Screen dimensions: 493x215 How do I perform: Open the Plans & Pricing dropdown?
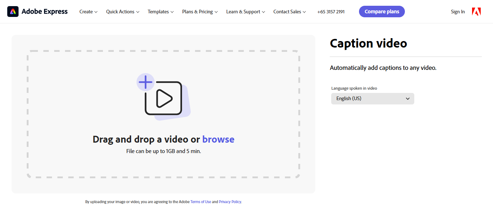pos(199,12)
